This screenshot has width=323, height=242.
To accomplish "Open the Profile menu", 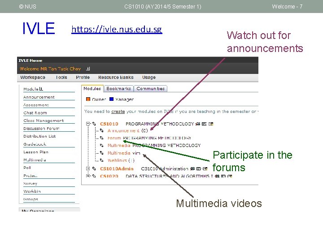I will click(83, 78).
